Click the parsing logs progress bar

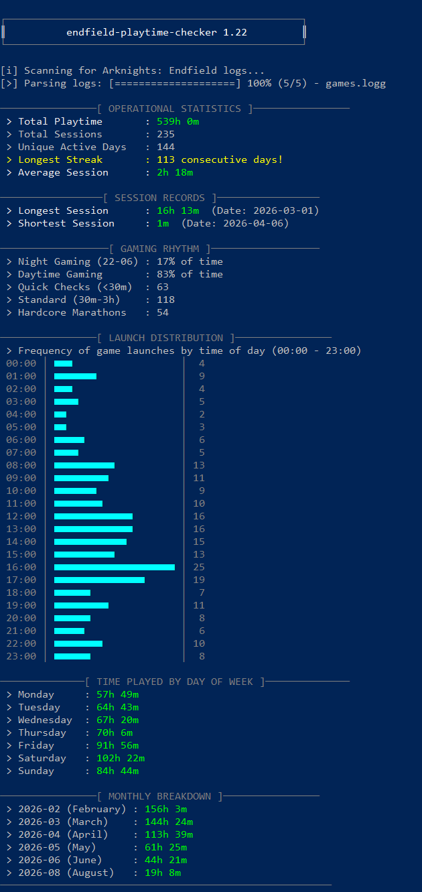[175, 84]
